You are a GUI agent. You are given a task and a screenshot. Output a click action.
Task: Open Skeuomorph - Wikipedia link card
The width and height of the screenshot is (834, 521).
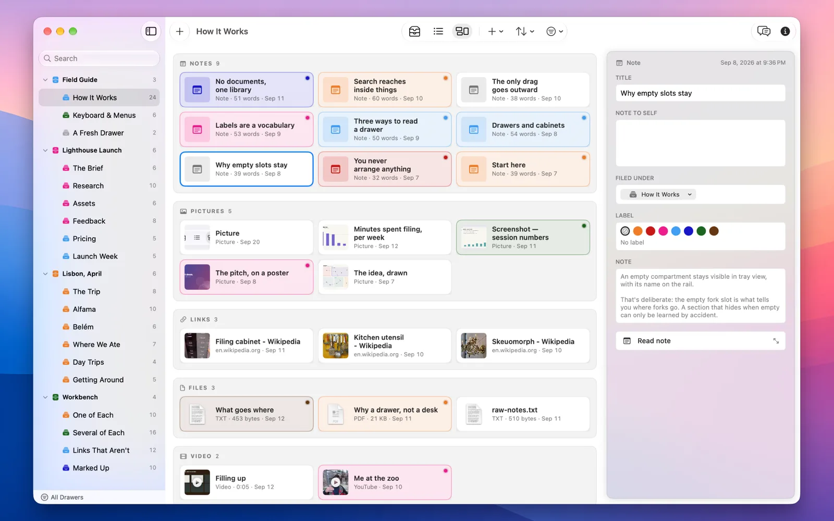pos(523,345)
